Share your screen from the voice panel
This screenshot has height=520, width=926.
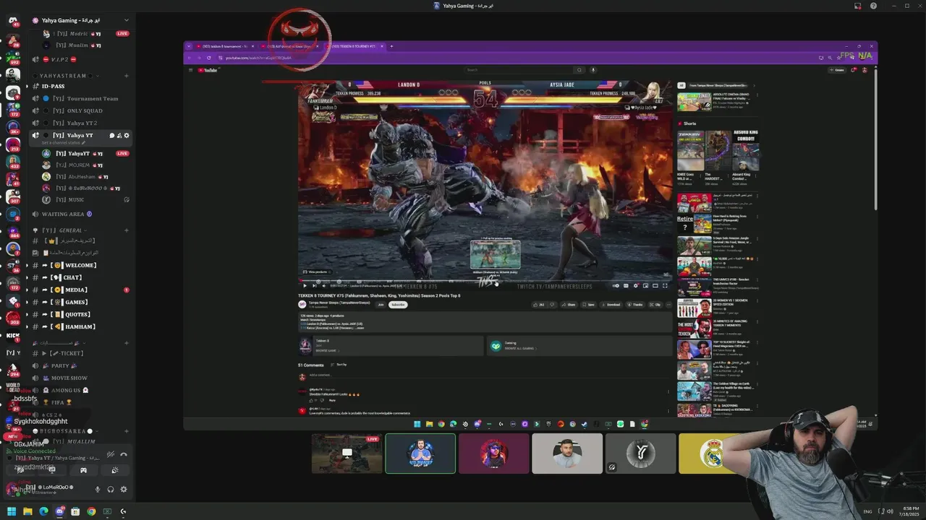click(51, 470)
